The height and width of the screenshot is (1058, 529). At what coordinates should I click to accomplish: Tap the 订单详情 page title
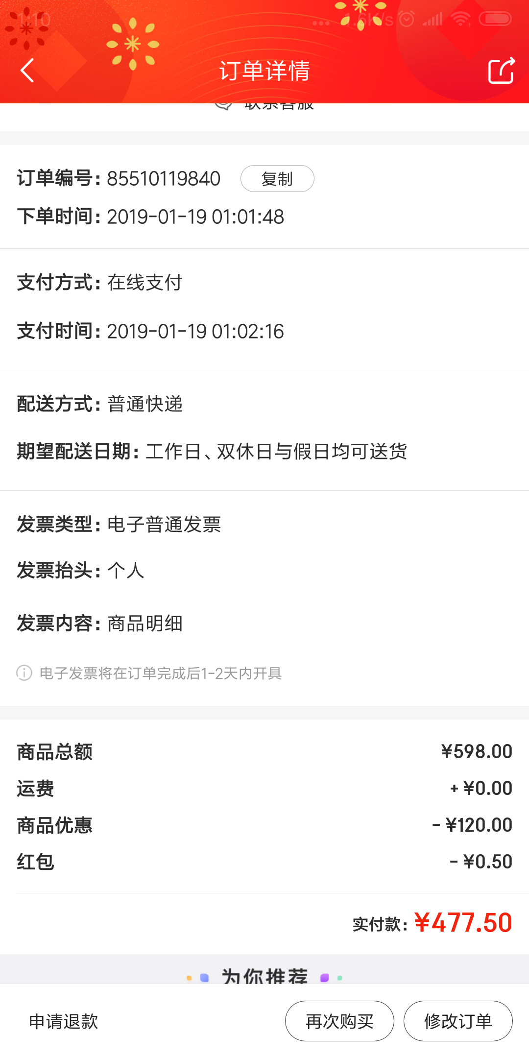click(x=264, y=71)
